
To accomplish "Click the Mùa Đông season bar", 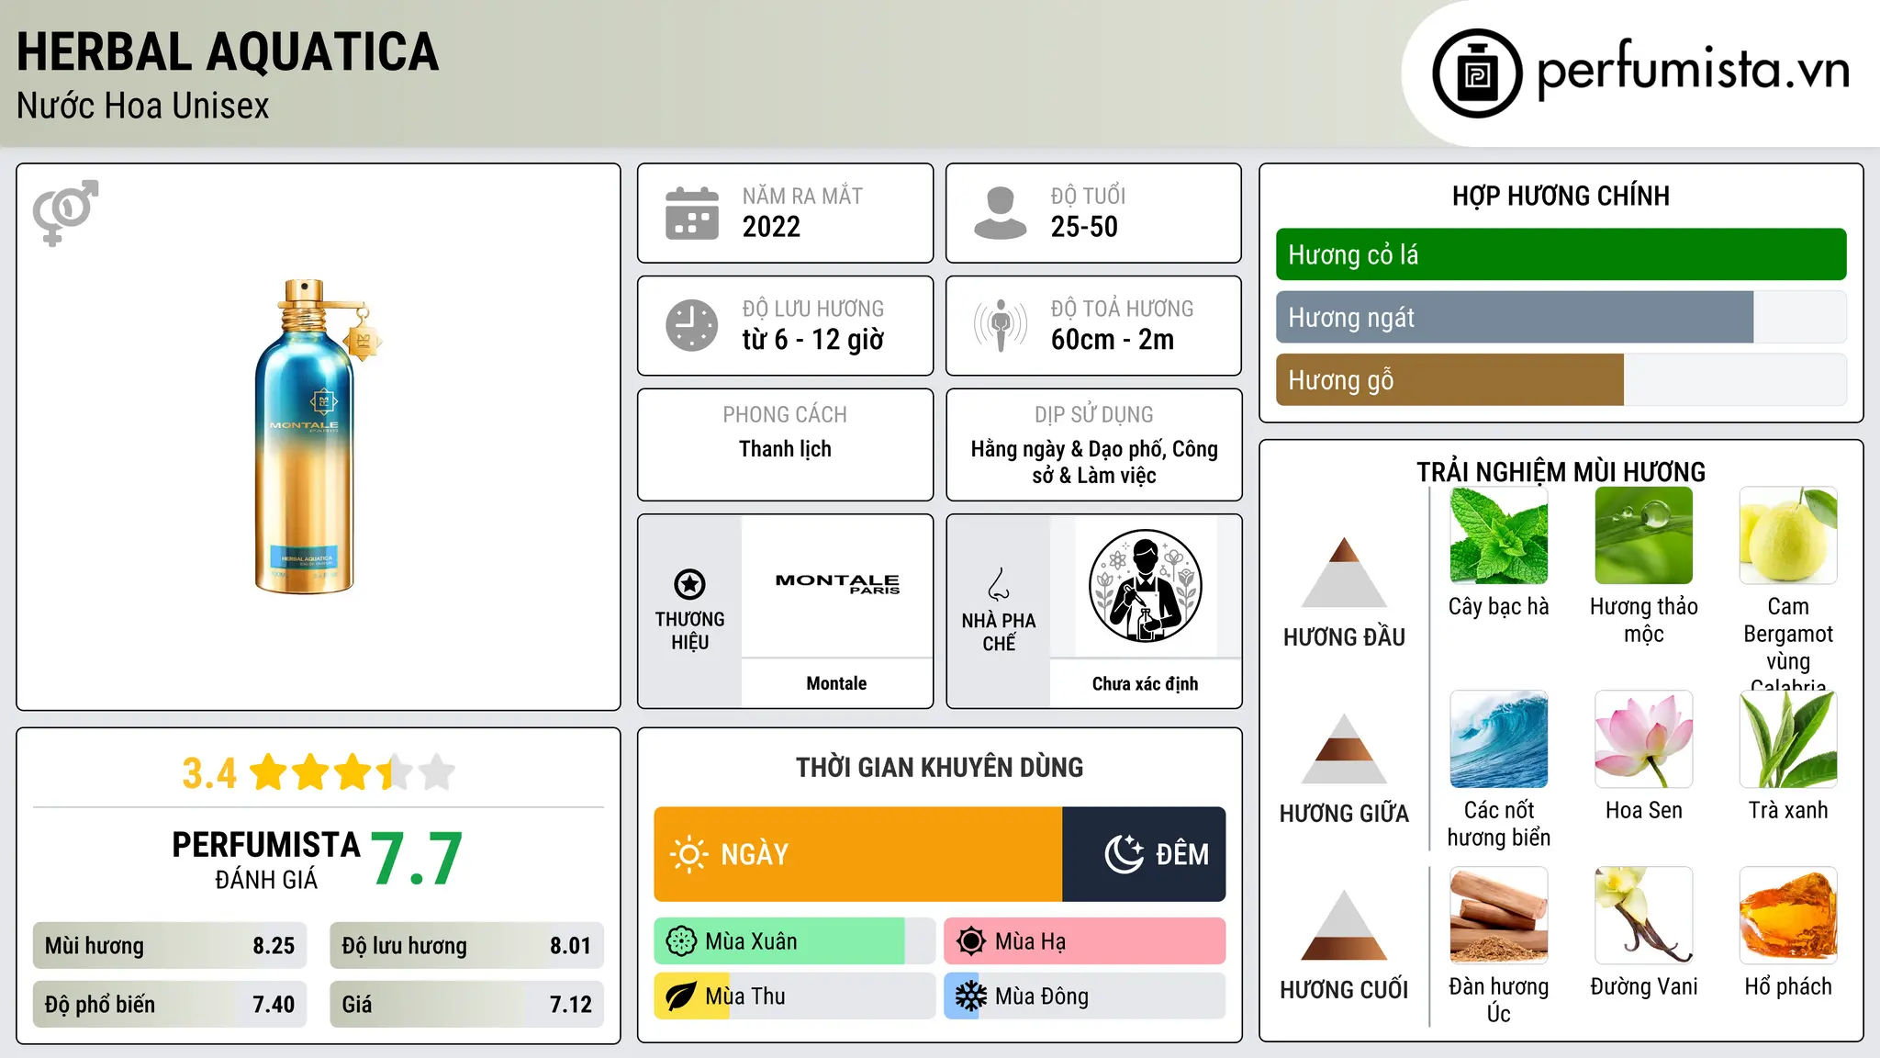I will (x=1085, y=996).
